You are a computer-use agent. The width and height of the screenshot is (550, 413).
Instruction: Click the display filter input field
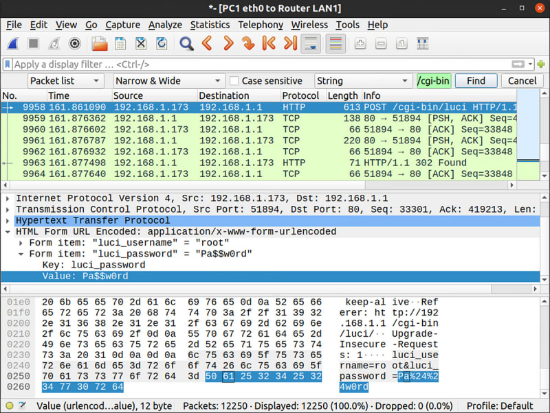coord(261,64)
